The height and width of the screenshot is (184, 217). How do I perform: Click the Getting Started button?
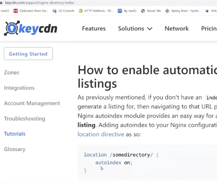pyautogui.click(x=28, y=54)
